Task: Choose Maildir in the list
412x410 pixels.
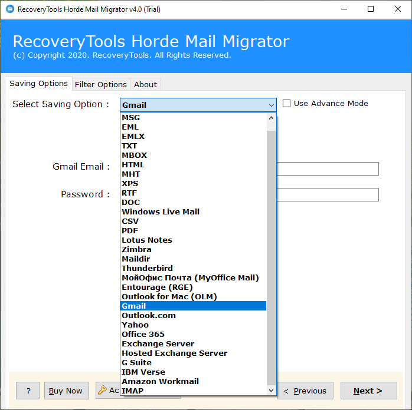Action: (x=194, y=259)
